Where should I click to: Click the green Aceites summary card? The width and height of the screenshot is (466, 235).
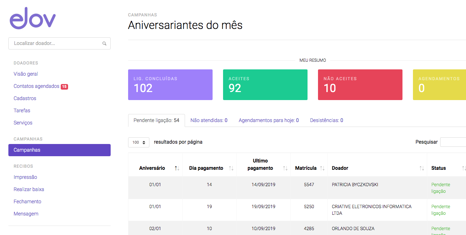pyautogui.click(x=265, y=85)
